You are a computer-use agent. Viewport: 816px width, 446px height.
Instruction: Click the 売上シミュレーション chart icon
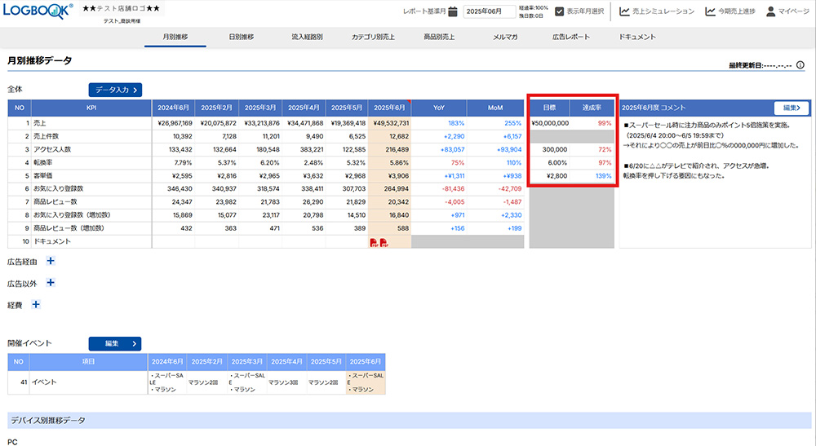(x=624, y=11)
